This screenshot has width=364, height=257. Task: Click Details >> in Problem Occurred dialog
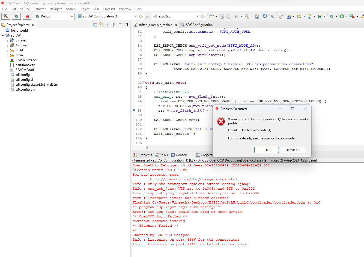(x=293, y=150)
